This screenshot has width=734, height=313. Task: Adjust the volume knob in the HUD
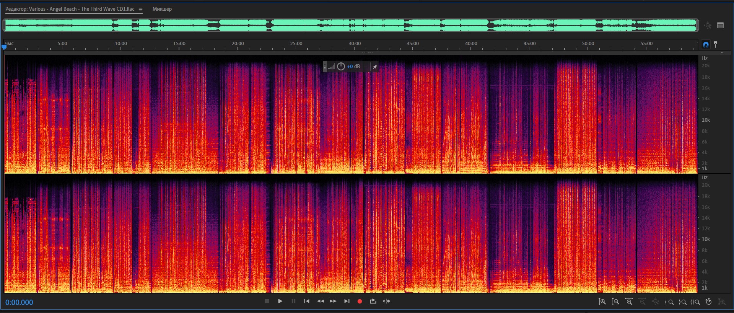click(341, 67)
